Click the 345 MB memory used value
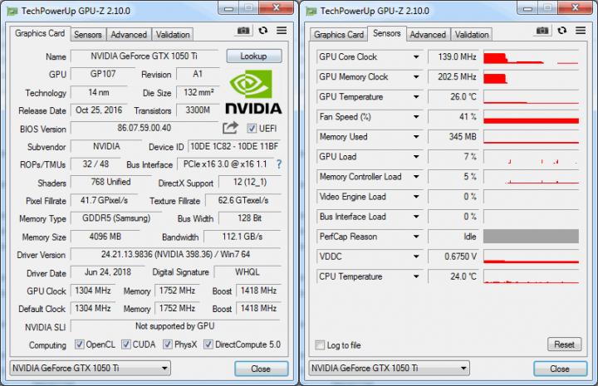Screen dimensions: 598x386 [x=453, y=137]
